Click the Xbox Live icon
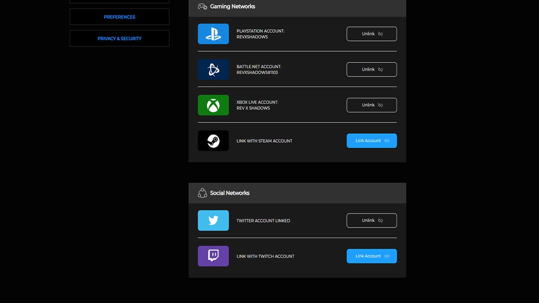 (213, 105)
